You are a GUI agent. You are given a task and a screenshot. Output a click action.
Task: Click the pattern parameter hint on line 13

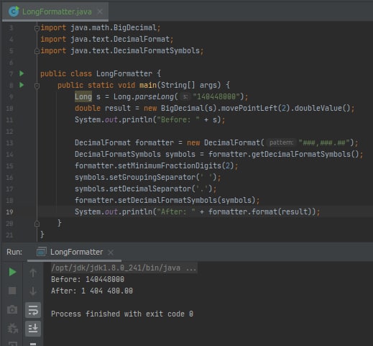281,142
